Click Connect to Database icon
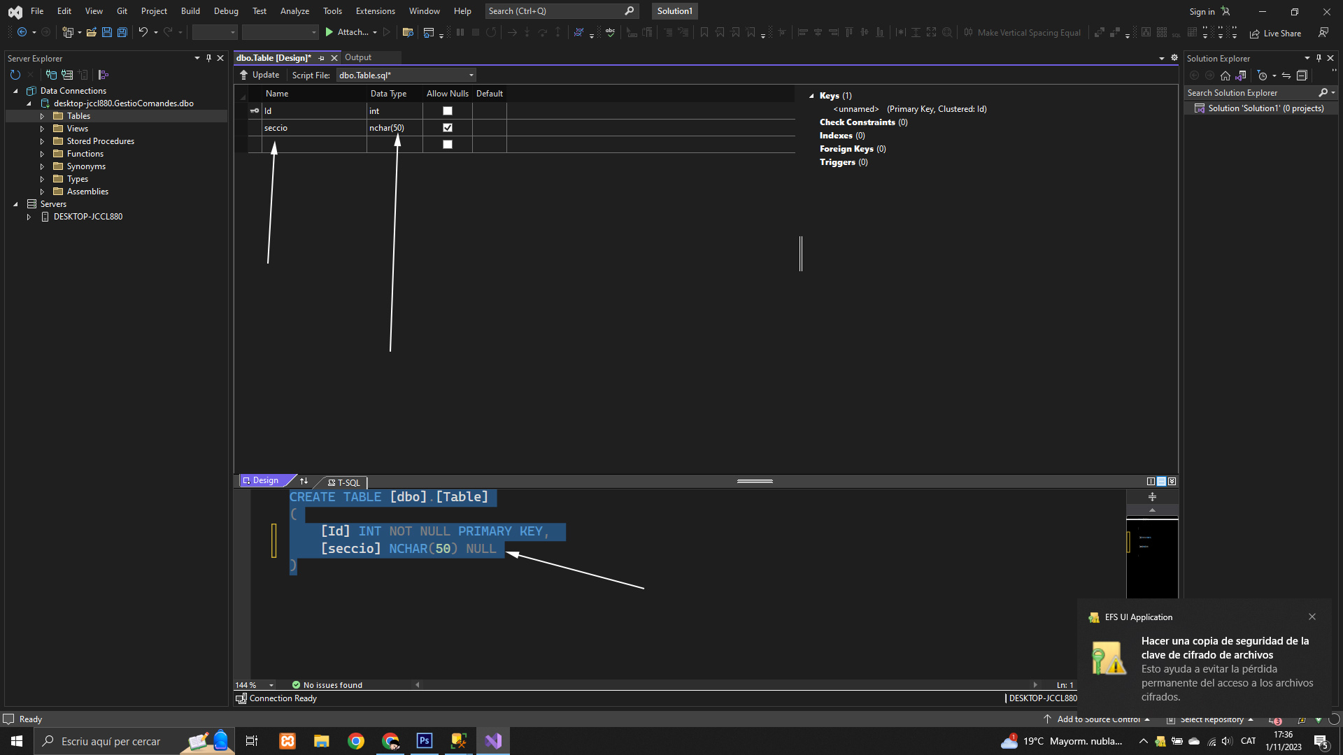The image size is (1343, 755). [x=51, y=75]
